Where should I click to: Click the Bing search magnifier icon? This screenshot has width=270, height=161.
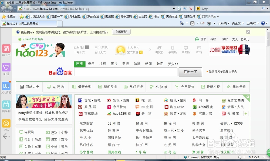263,8
